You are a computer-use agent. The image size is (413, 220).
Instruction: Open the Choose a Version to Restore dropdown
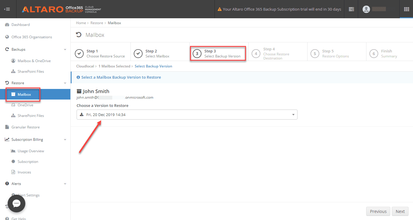click(x=187, y=115)
